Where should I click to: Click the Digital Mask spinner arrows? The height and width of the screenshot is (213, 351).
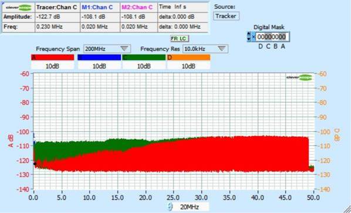click(249, 37)
